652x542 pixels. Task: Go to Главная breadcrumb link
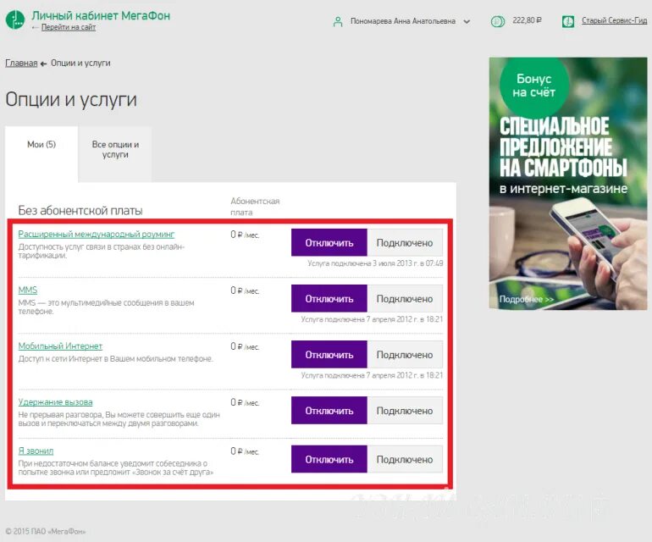pos(21,64)
